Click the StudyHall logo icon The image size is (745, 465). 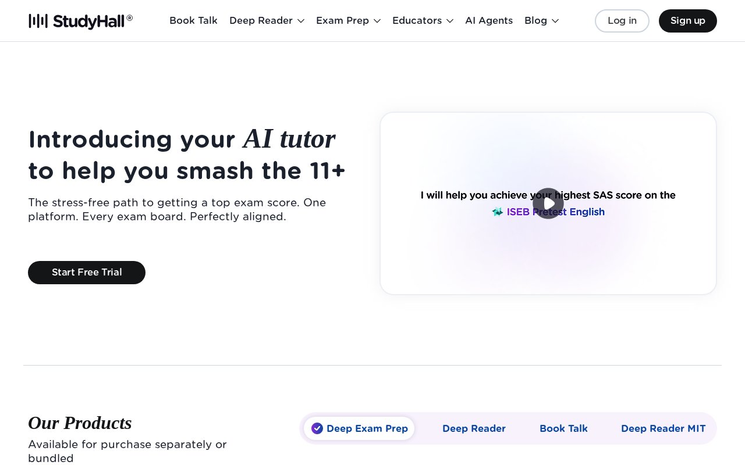click(38, 21)
